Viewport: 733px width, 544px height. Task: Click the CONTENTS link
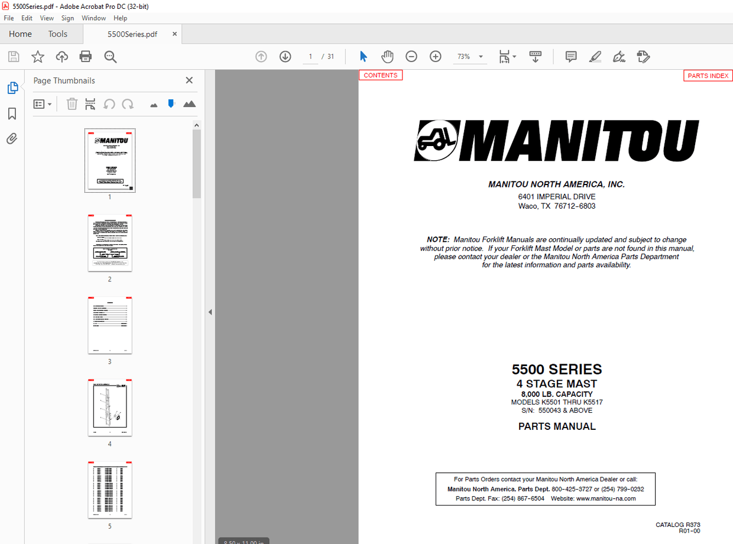coord(380,75)
